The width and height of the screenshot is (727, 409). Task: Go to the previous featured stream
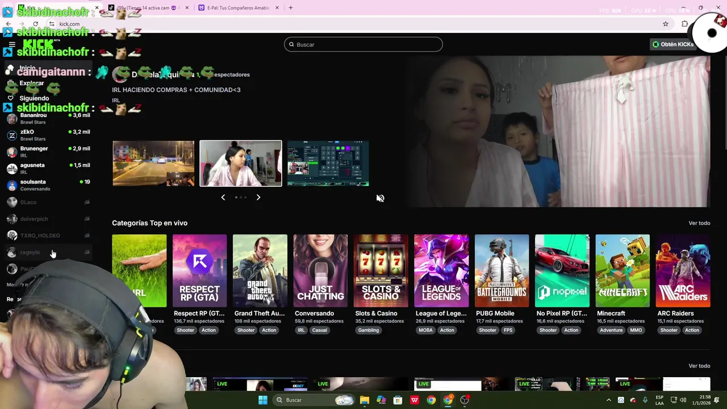click(223, 197)
